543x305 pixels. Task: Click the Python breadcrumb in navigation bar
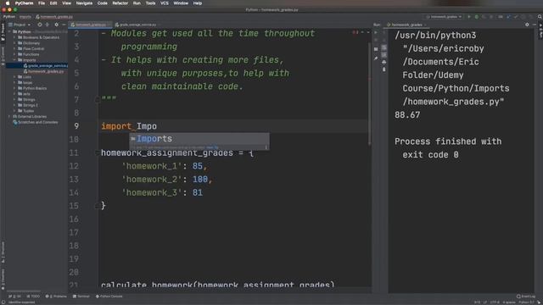click(9, 17)
